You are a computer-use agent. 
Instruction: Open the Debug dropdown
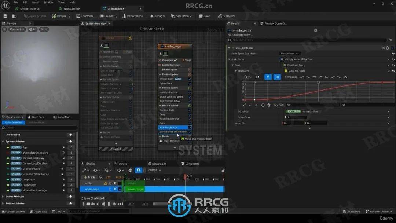click(158, 16)
